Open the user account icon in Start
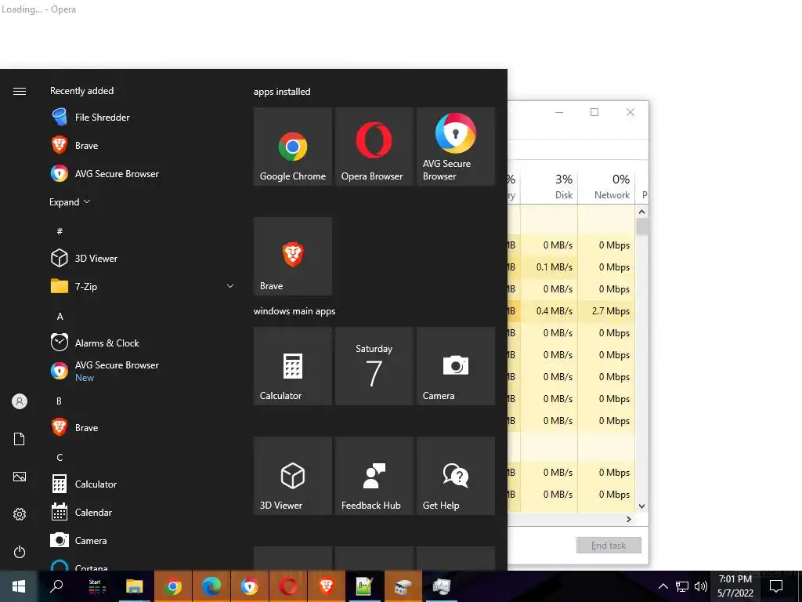 (x=20, y=401)
